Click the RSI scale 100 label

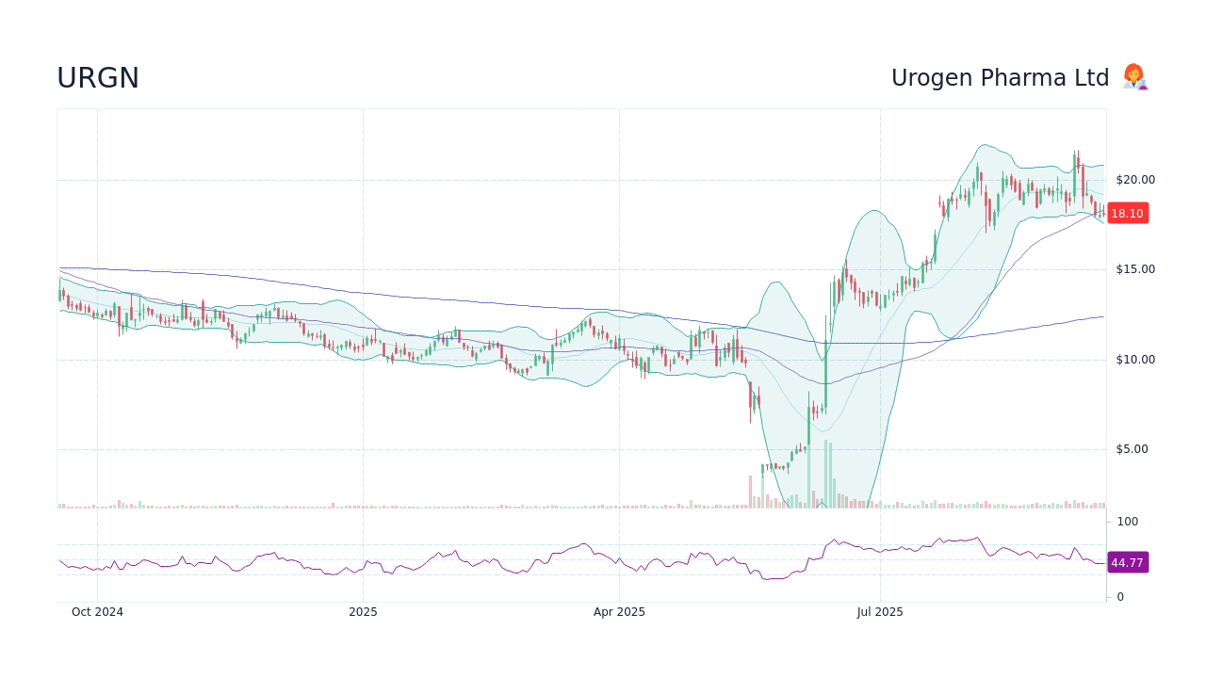(1128, 522)
